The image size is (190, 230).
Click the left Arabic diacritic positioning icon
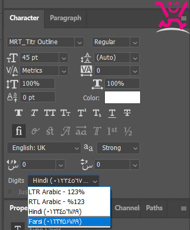(12, 165)
